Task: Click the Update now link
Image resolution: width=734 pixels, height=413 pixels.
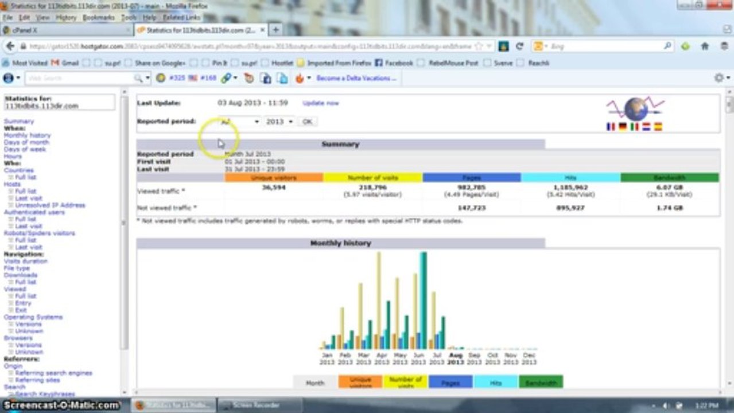Action: (321, 103)
